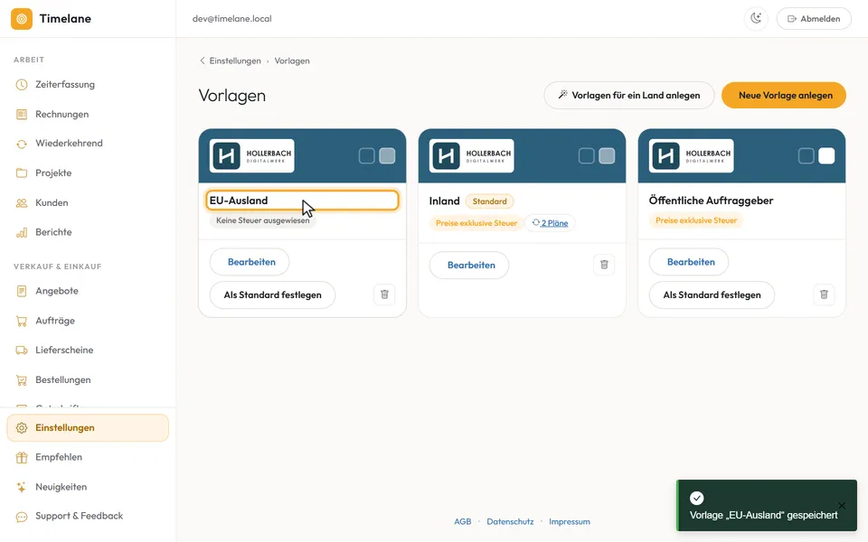Image resolution: width=868 pixels, height=542 pixels.
Task: Open Einstellungen in the sidebar
Action: pyautogui.click(x=88, y=428)
